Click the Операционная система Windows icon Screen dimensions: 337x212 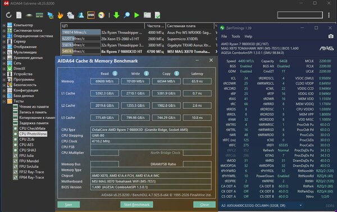coord(10,36)
